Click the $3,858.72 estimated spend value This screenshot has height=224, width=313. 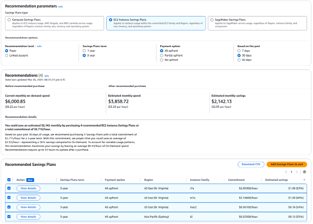click(119, 101)
